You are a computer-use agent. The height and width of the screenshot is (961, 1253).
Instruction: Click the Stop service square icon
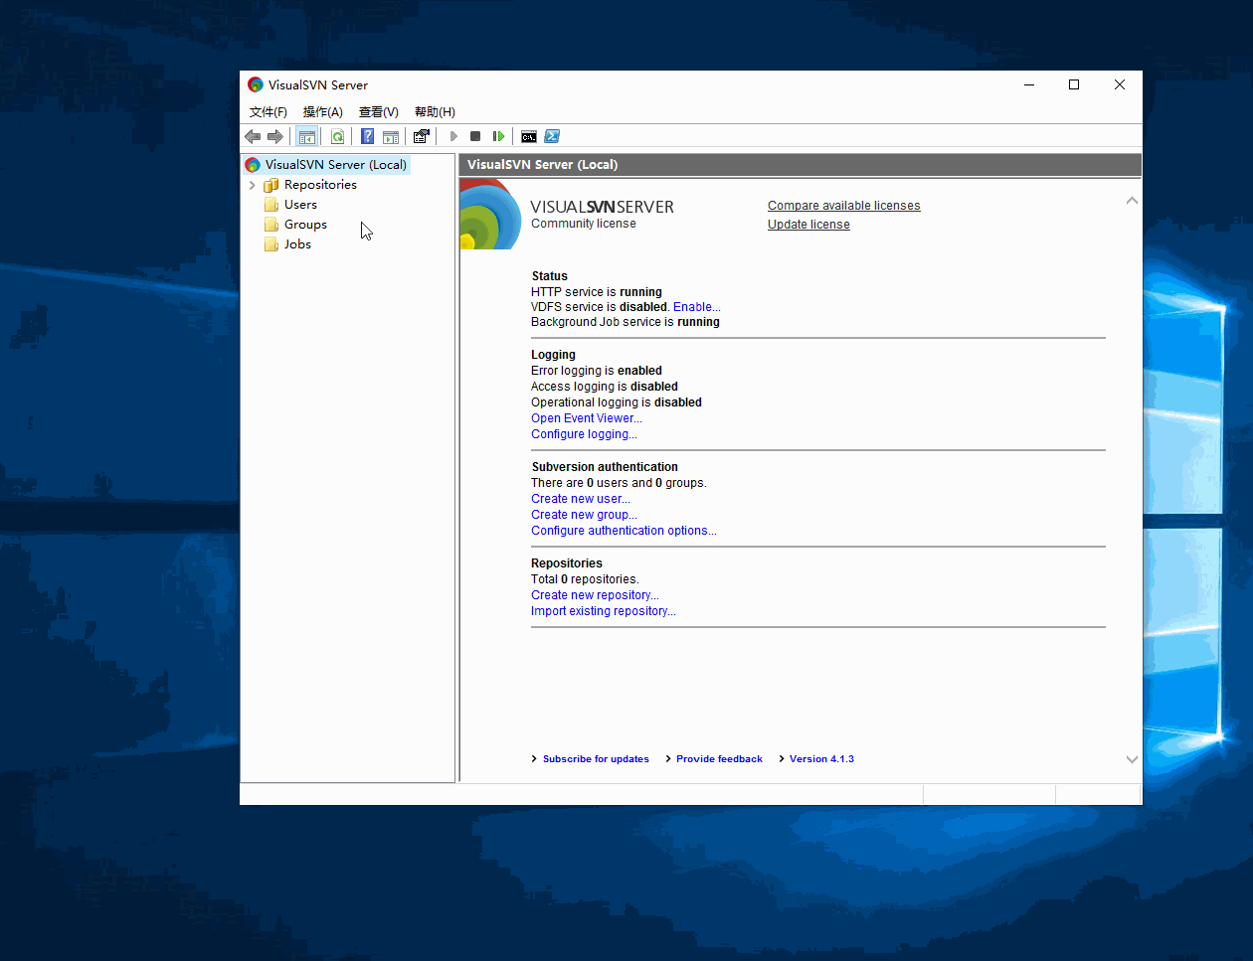(x=475, y=136)
